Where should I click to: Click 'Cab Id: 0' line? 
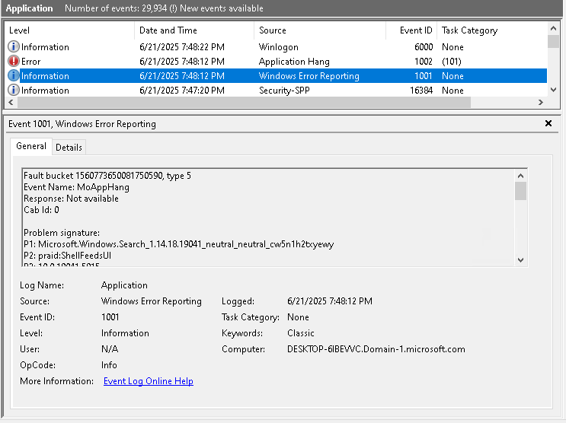click(41, 210)
